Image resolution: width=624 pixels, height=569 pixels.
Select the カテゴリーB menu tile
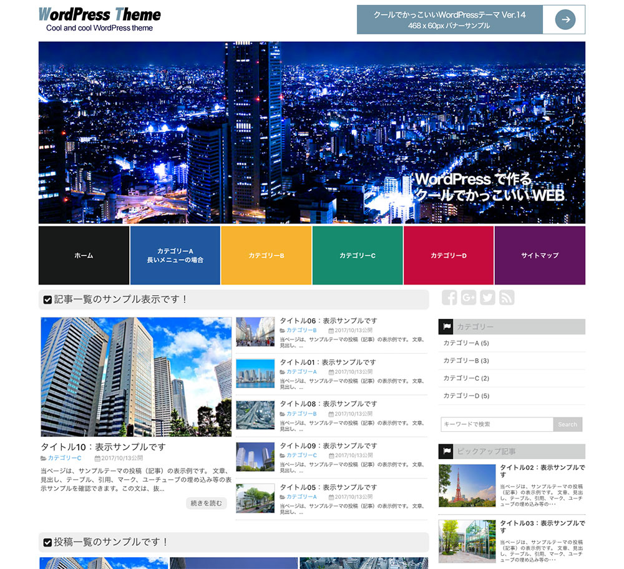pos(266,255)
